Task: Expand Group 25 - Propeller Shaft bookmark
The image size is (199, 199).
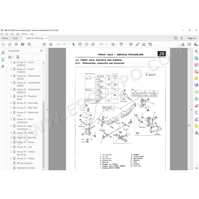Action: (11, 96)
